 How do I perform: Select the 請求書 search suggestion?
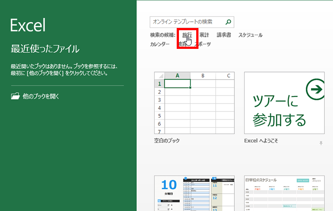tap(224, 35)
